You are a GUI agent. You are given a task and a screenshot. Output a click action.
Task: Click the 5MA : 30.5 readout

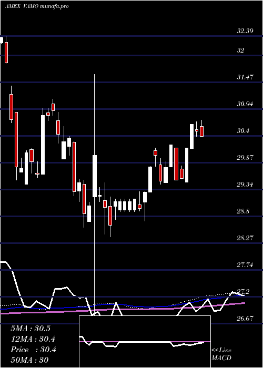click(x=31, y=329)
